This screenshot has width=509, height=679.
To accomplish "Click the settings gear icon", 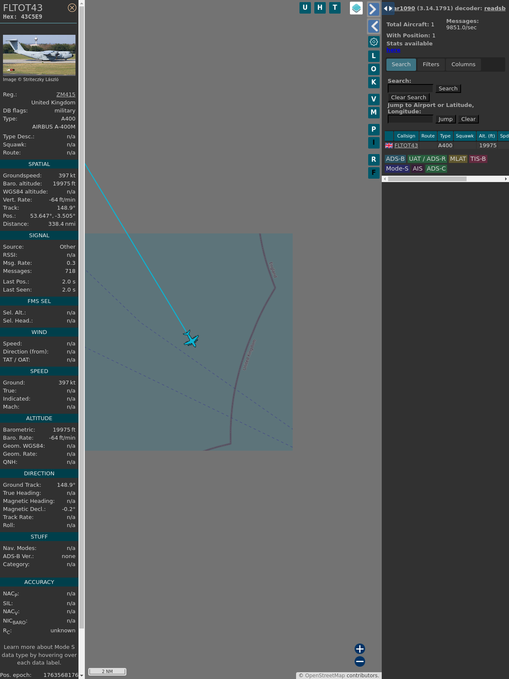I will pyautogui.click(x=374, y=42).
